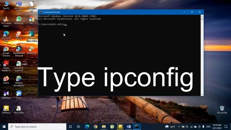Image resolution: width=231 pixels, height=130 pixels.
Task: Open the My Chrome profile shortcut
Action: tap(31, 20)
